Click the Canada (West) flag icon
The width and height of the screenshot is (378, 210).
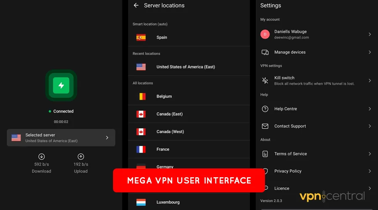[x=141, y=131]
